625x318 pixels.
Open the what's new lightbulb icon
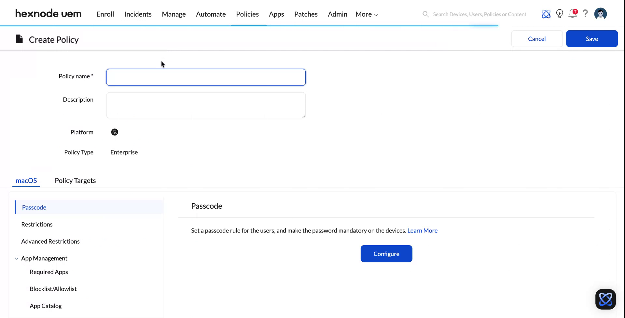pos(560,14)
